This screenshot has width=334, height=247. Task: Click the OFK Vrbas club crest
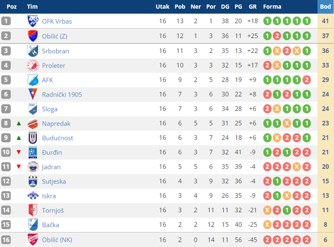tap(33, 21)
